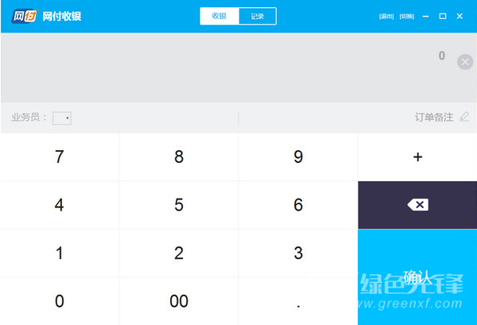Switch to the 收银 tab

(219, 16)
